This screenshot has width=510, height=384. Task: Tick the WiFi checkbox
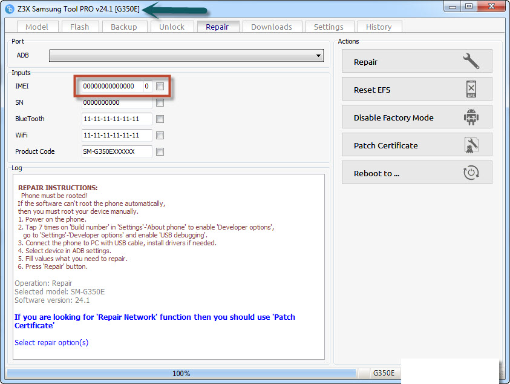point(160,135)
